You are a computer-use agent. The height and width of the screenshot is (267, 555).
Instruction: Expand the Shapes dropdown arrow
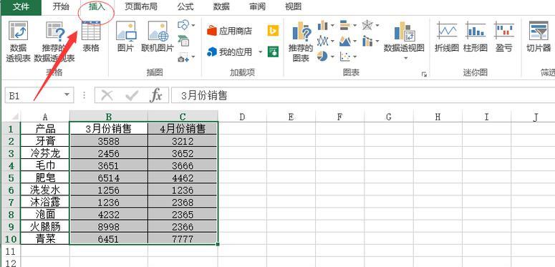coord(193,26)
